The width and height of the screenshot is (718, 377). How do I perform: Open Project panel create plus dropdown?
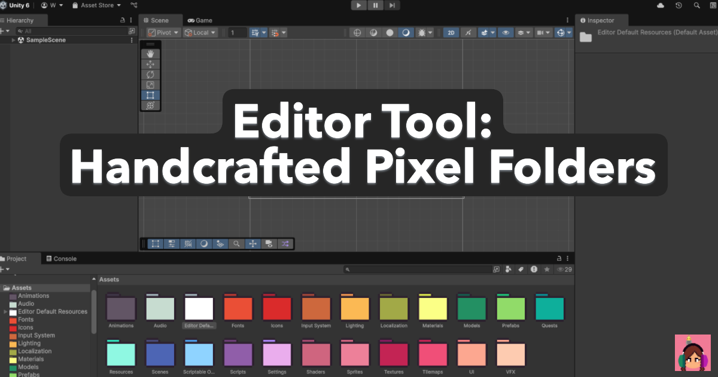click(5, 270)
